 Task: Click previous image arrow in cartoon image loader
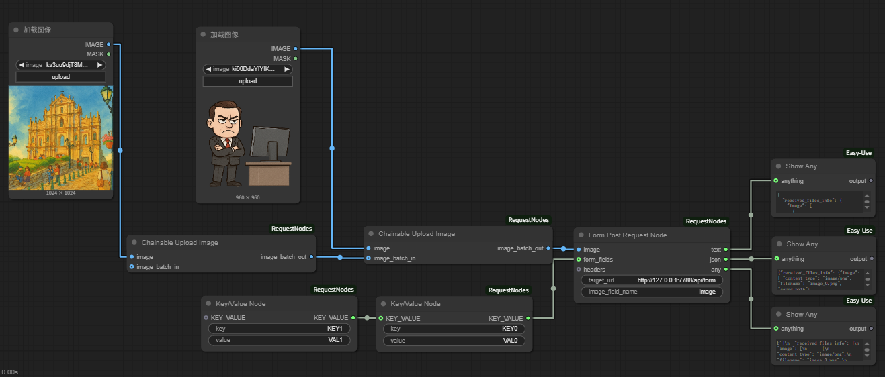(208, 69)
